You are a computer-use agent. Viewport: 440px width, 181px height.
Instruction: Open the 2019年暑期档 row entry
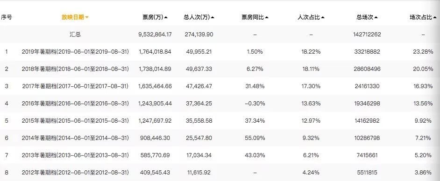tap(75, 52)
